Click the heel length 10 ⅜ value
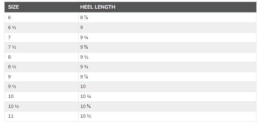259x125 pixels. (x=85, y=106)
